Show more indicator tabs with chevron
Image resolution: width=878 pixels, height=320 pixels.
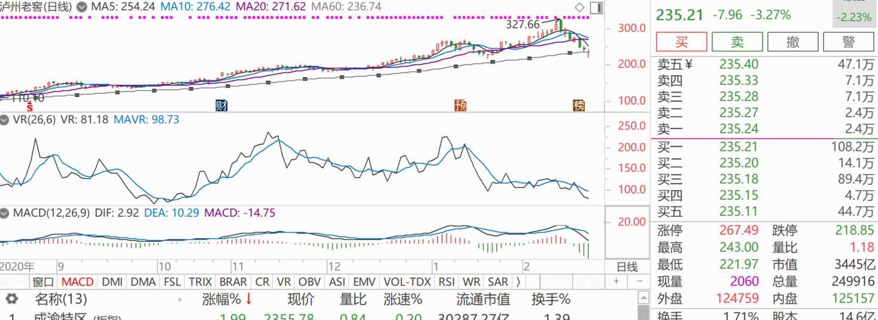click(518, 281)
